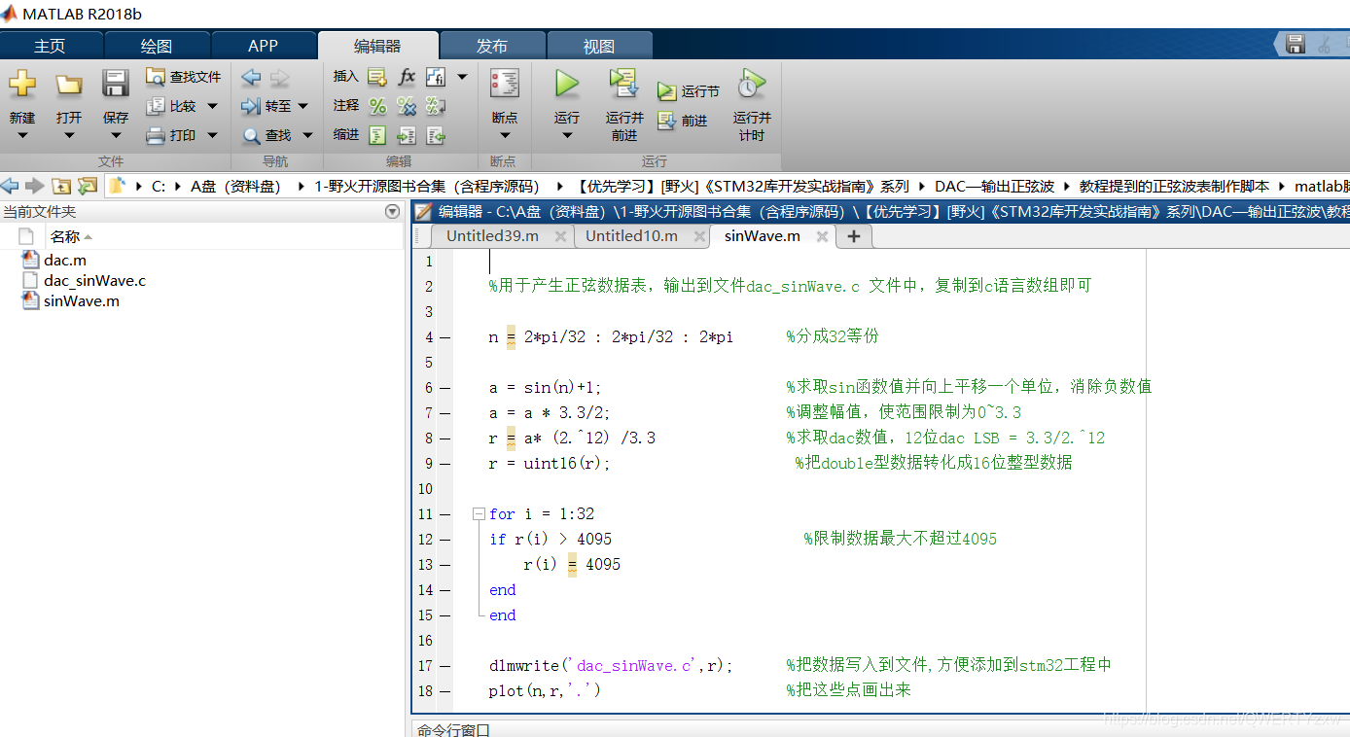Switch to Publish (发布) ribbon tab

(491, 46)
